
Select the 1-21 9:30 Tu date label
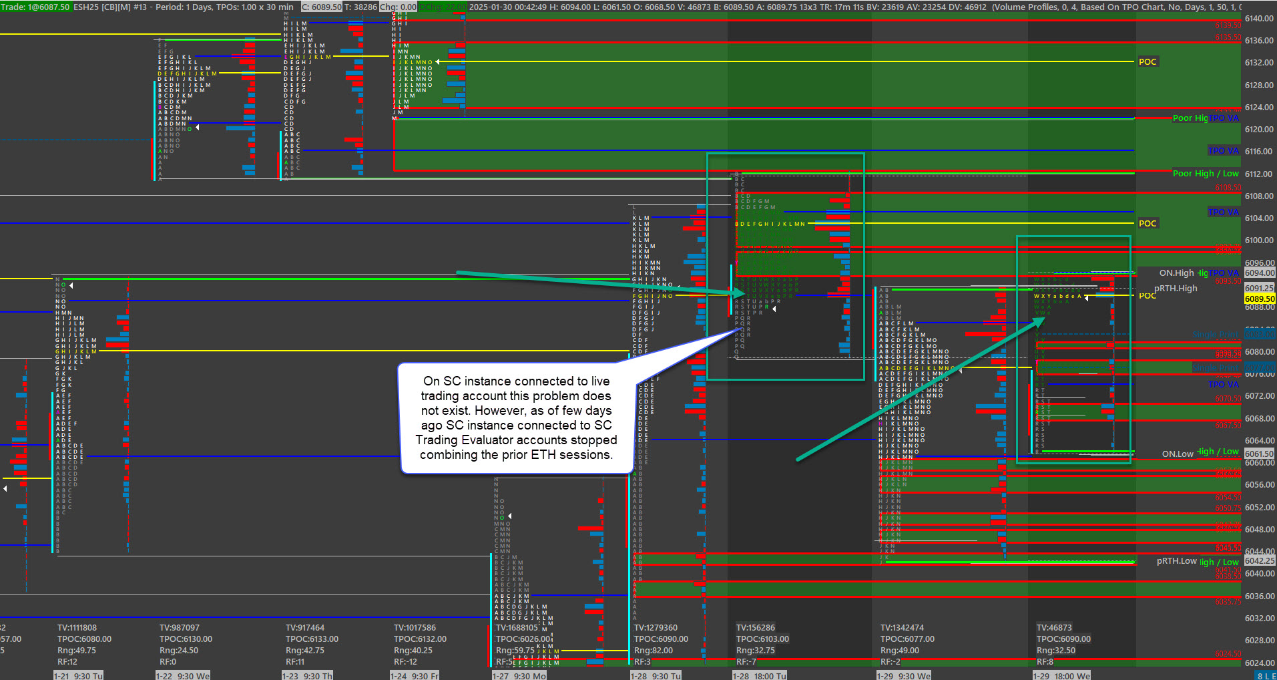79,675
